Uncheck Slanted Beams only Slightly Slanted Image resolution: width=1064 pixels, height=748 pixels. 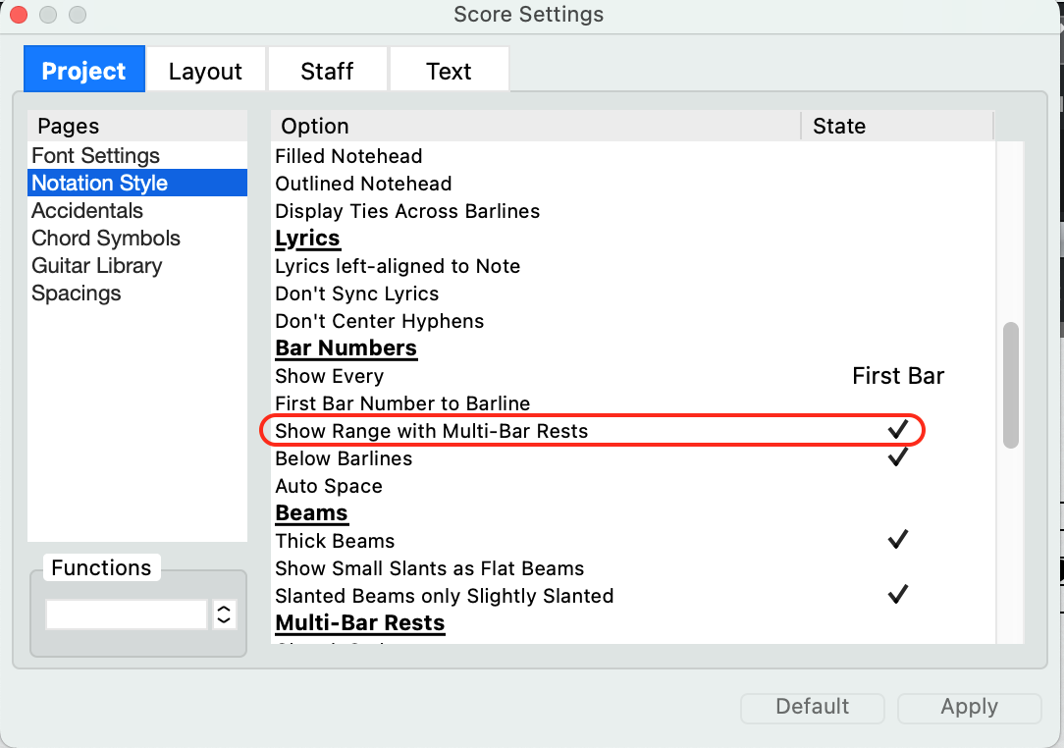tap(897, 596)
